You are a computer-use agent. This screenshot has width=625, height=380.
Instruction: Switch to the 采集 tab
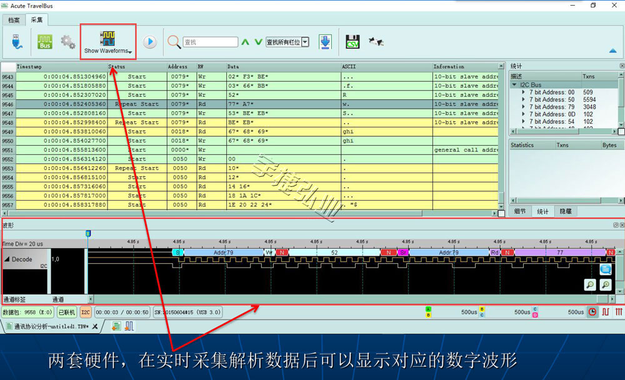[37, 19]
